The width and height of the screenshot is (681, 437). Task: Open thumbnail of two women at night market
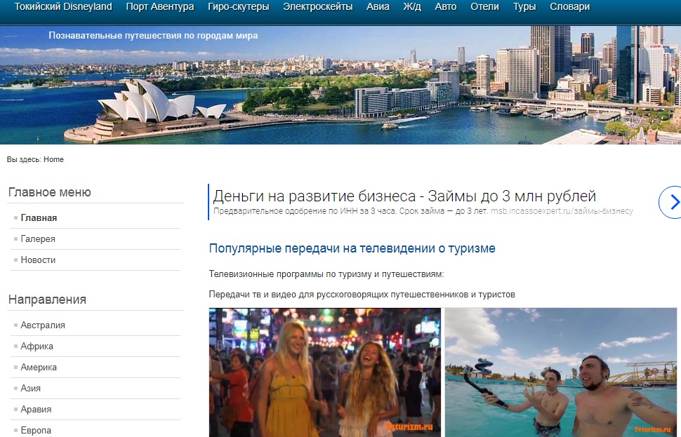click(324, 372)
